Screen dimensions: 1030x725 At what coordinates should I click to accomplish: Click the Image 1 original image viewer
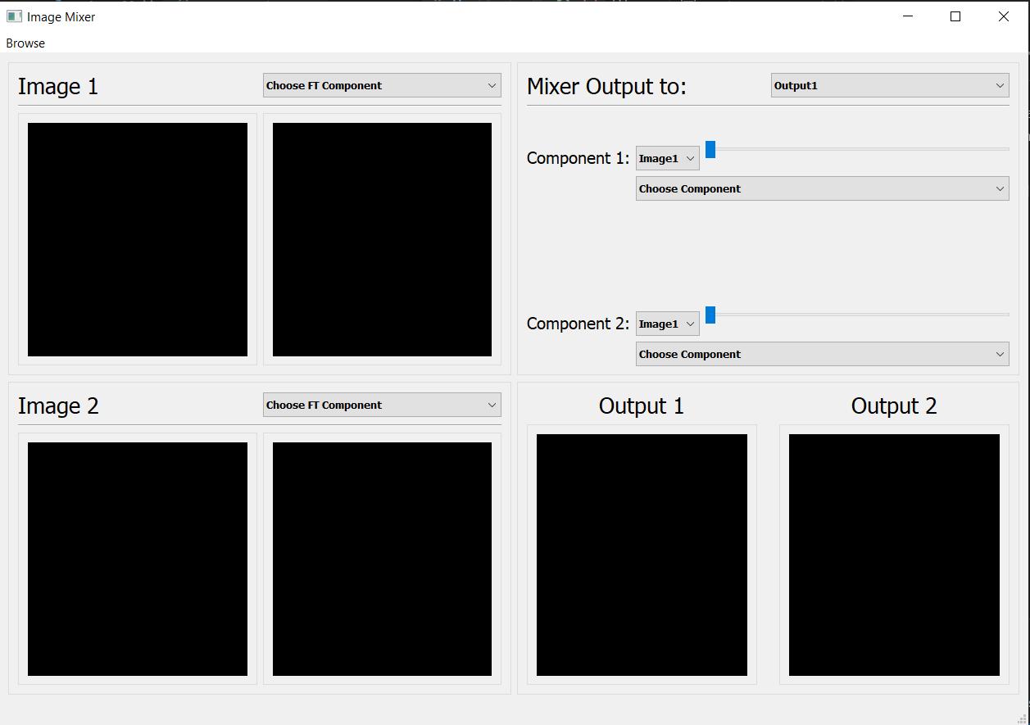coord(138,239)
